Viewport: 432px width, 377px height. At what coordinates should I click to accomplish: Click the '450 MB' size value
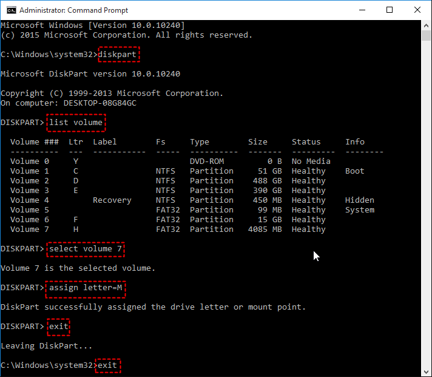pyautogui.click(x=267, y=200)
